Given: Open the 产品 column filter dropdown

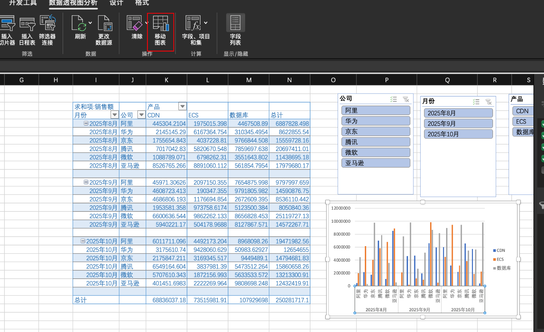Looking at the screenshot, I should [183, 107].
